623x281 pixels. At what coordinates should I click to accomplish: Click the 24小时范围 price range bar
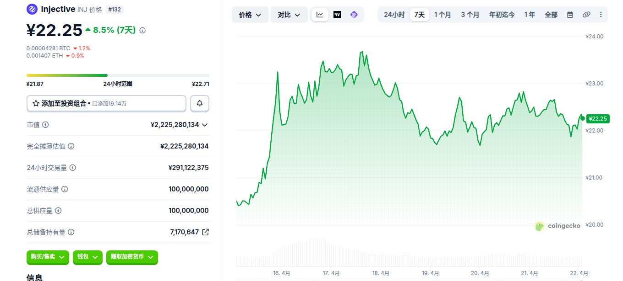click(118, 75)
